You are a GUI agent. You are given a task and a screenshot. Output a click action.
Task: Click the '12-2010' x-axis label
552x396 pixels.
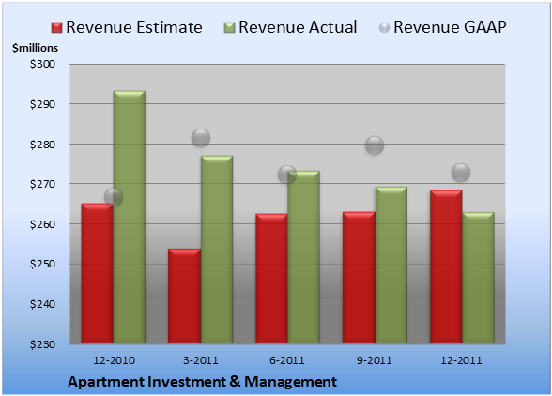click(114, 360)
